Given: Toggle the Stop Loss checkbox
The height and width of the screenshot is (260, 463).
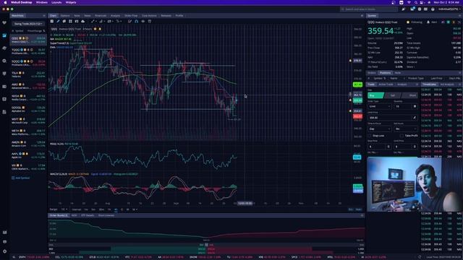Looking at the screenshot, I should pyautogui.click(x=370, y=136).
